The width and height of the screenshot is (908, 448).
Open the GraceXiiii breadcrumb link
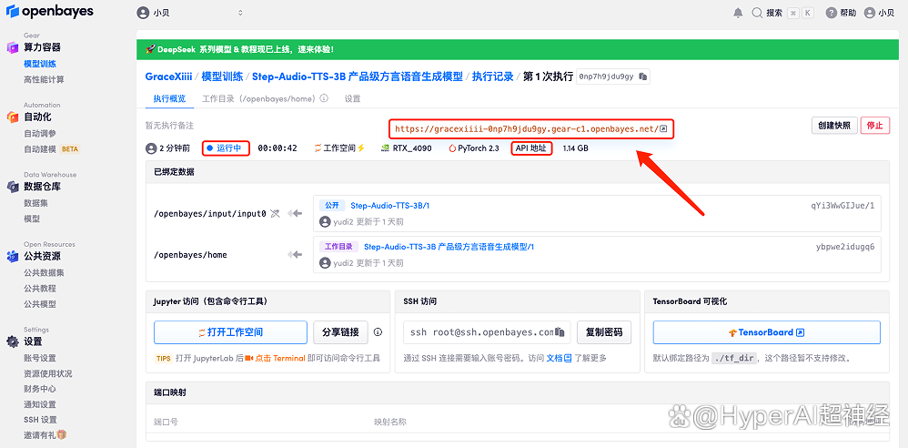click(x=168, y=76)
